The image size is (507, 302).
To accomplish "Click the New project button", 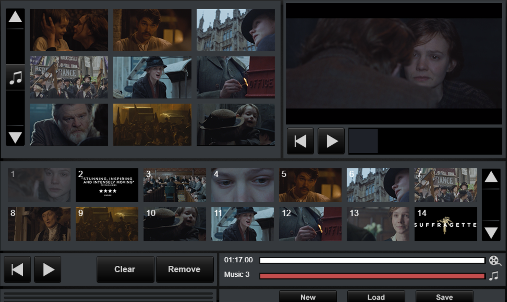I will [308, 297].
